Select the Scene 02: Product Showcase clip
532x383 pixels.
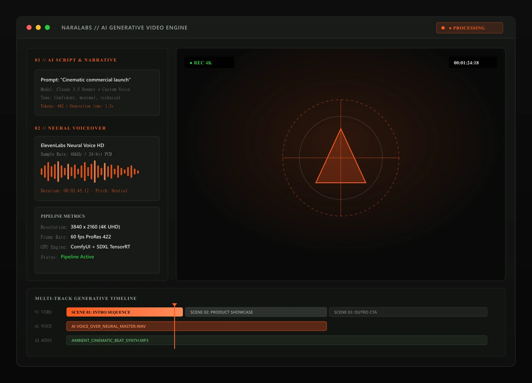click(256, 312)
